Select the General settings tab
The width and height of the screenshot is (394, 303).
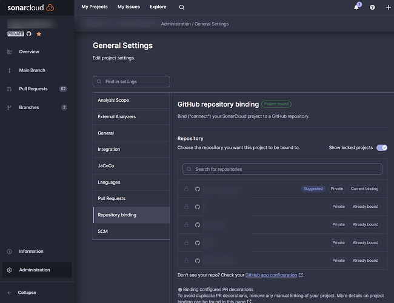coord(132,133)
